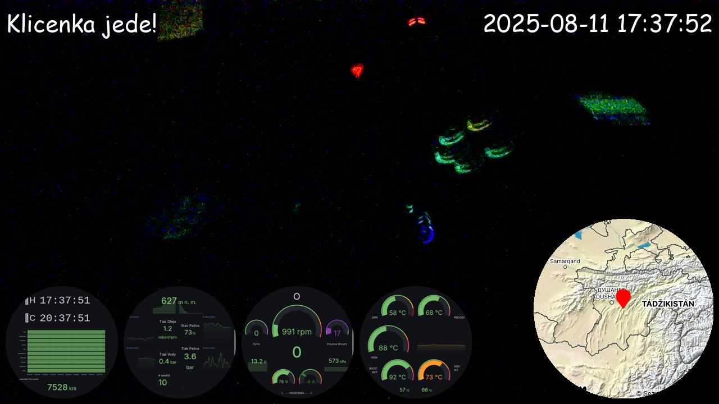Click the purple Poloha Spojky gauge
The width and height of the screenshot is (719, 404).
[337, 330]
